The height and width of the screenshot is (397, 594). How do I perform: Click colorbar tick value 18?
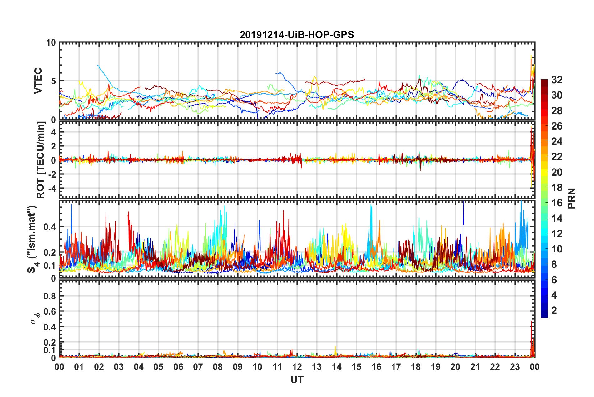pos(557,188)
